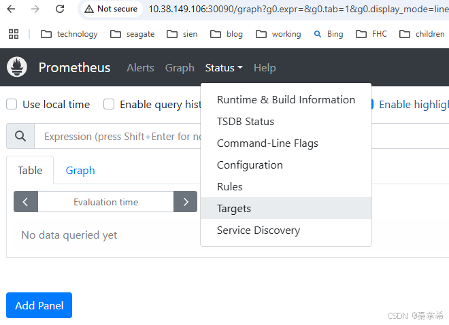
Task: Open the blog bookmarks folder
Action: tap(227, 34)
